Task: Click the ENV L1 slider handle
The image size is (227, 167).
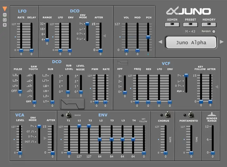Action: click(79, 126)
